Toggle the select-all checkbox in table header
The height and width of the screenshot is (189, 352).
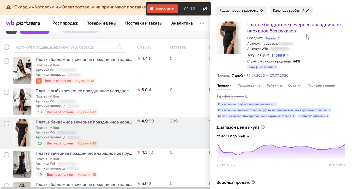(x=7, y=47)
